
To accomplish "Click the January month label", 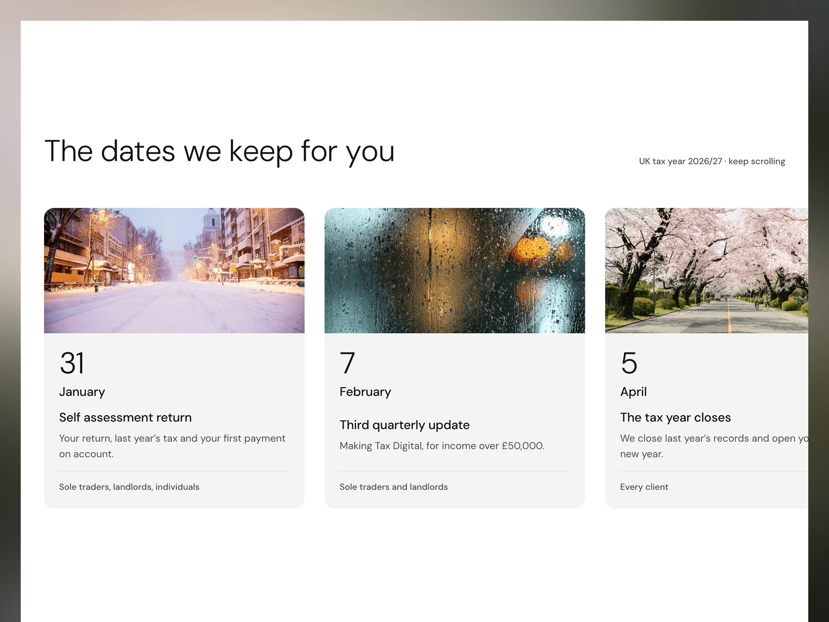I will tap(82, 392).
